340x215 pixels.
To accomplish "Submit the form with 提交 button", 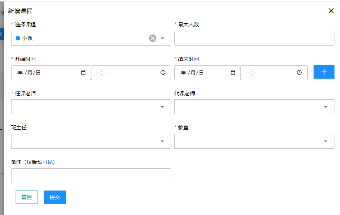I will [x=55, y=197].
